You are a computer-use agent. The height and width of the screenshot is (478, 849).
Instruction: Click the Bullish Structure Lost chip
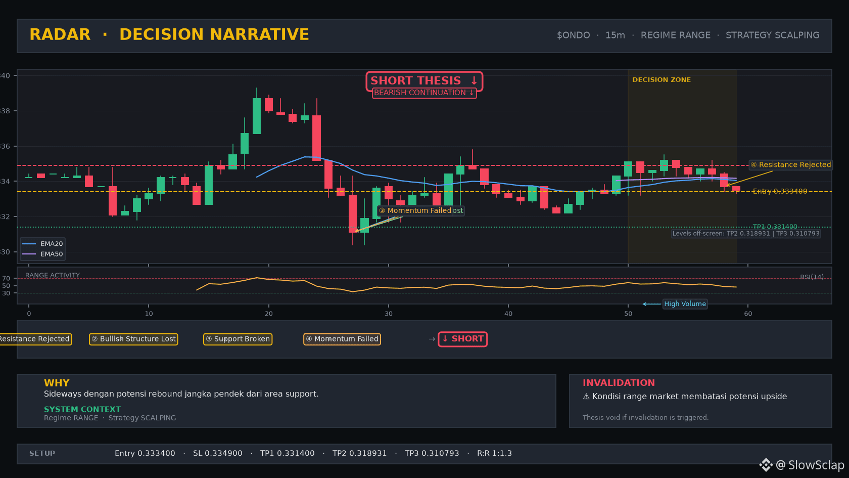point(133,339)
